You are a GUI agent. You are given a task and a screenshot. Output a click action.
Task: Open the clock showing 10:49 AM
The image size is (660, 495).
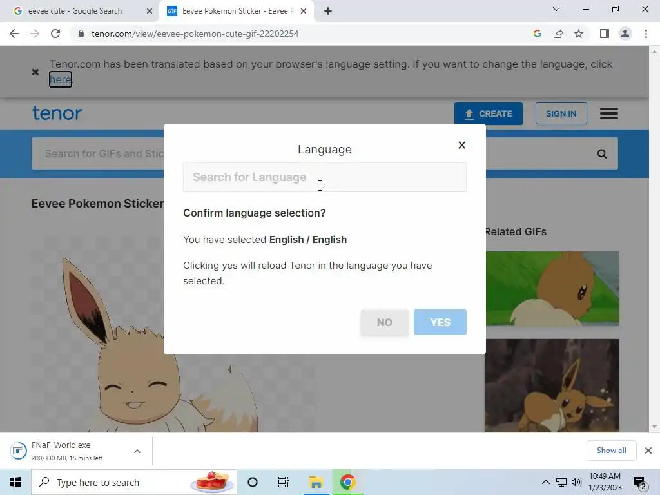605,482
